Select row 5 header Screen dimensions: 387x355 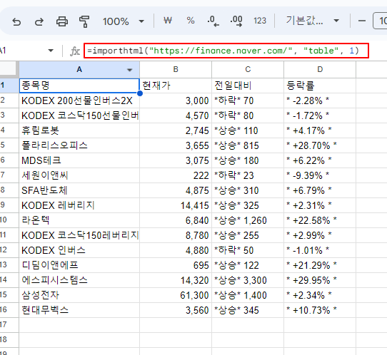[9, 145]
